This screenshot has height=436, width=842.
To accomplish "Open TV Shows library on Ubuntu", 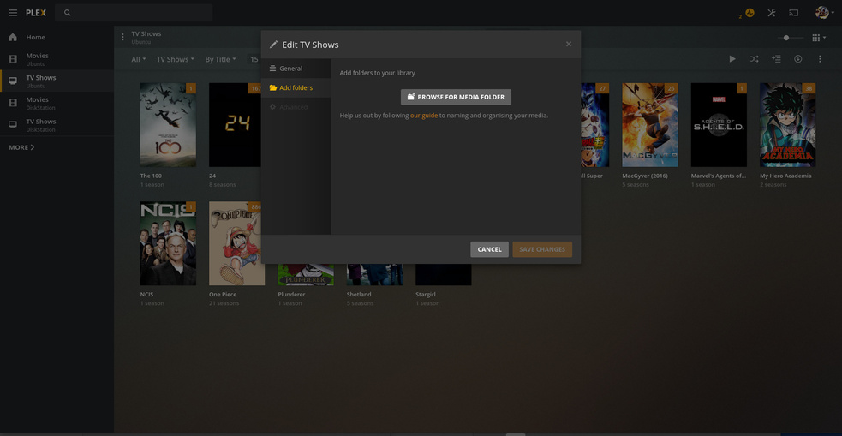I will (57, 81).
